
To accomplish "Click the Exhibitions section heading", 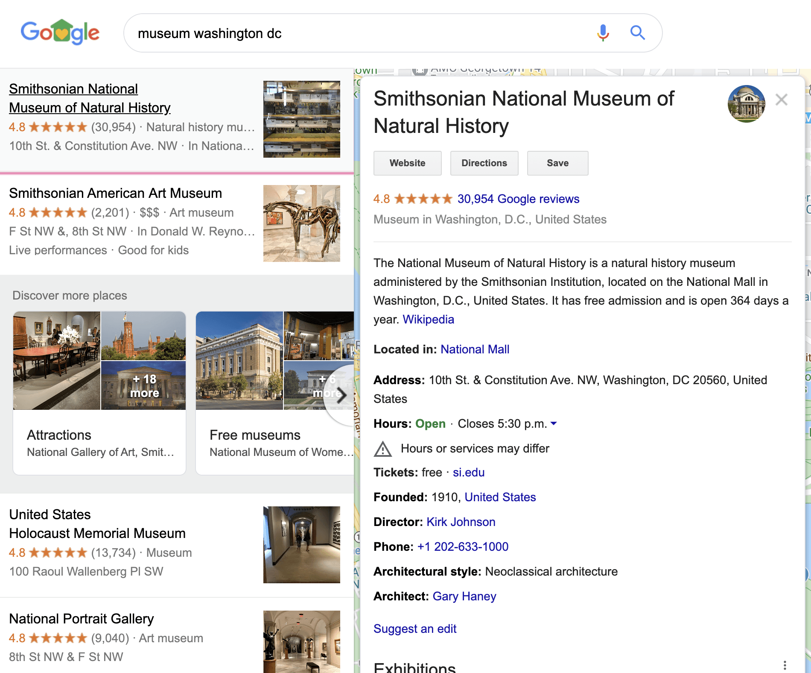I will tap(414, 667).
